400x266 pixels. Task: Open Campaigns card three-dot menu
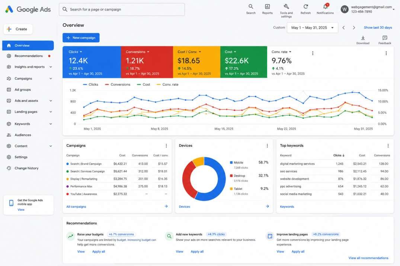coord(166,146)
